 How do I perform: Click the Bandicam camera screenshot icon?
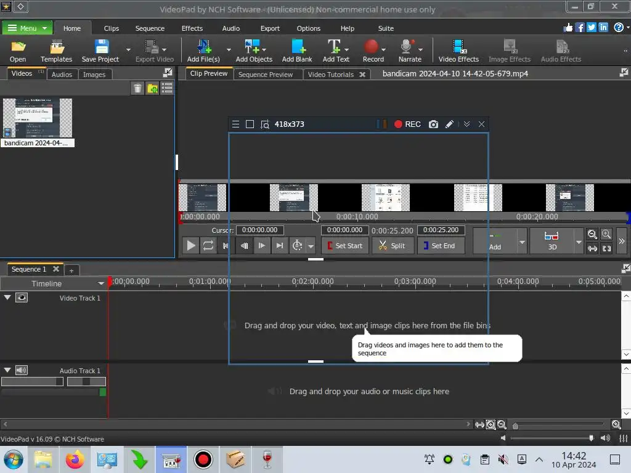click(433, 124)
